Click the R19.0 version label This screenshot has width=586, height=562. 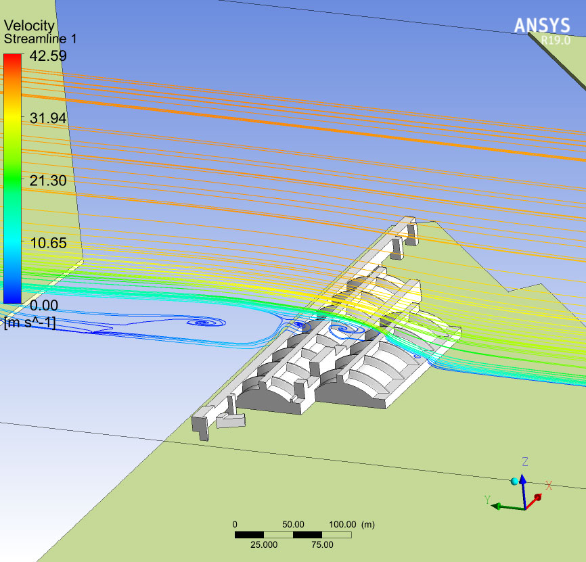556,40
